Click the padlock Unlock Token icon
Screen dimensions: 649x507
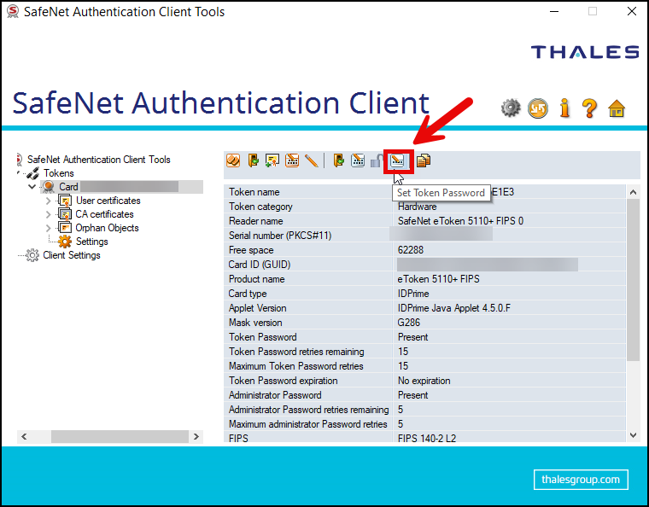click(377, 160)
